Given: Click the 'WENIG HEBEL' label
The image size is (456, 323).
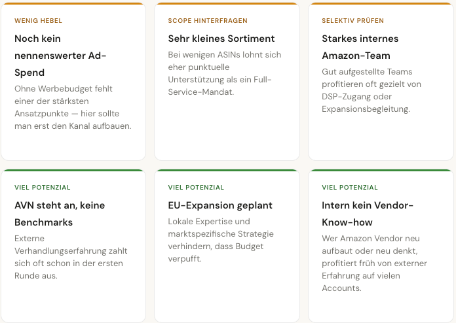Looking at the screenshot, I should coord(38,21).
